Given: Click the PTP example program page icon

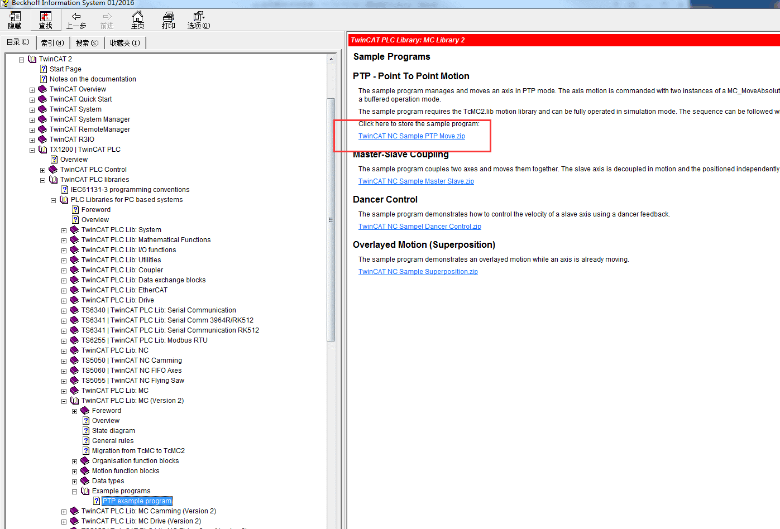Looking at the screenshot, I should (x=97, y=501).
